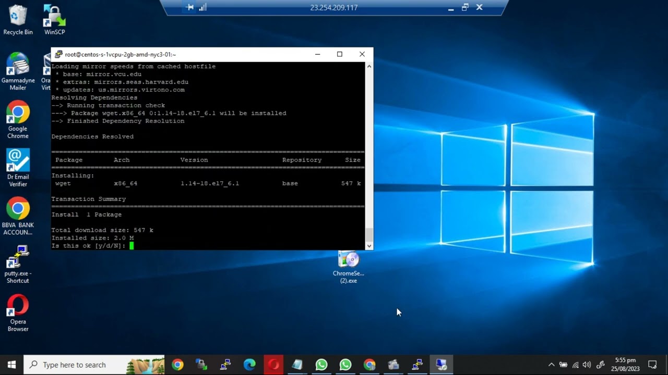Click the PuTTY scrollbar up arrow

point(369,66)
